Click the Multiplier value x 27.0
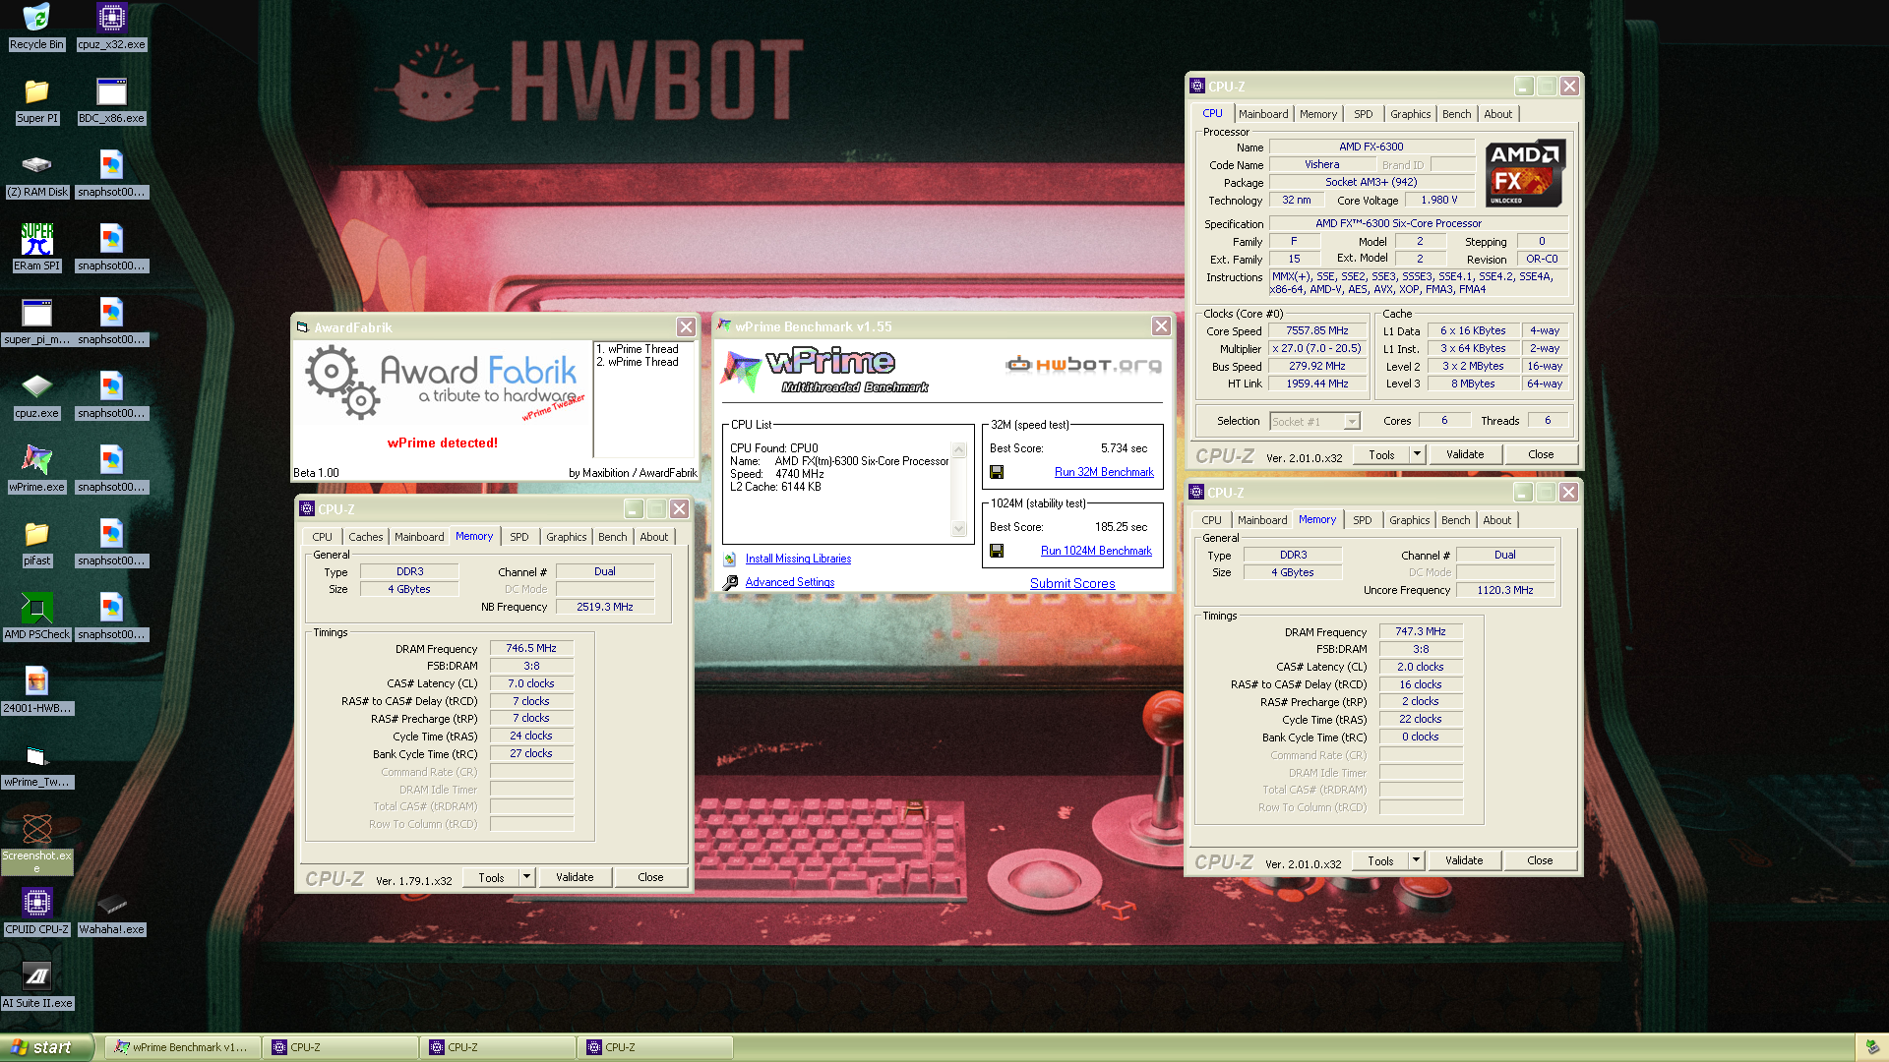Screen dimensions: 1889x1062 click(x=1317, y=348)
